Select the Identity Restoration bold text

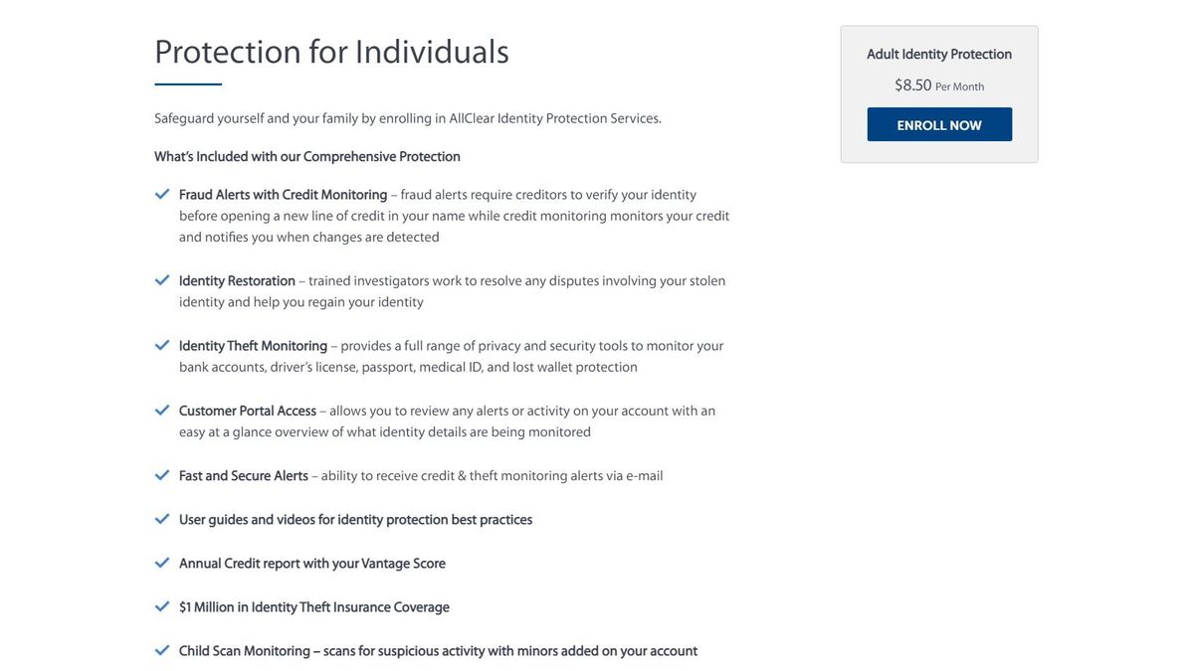(237, 281)
